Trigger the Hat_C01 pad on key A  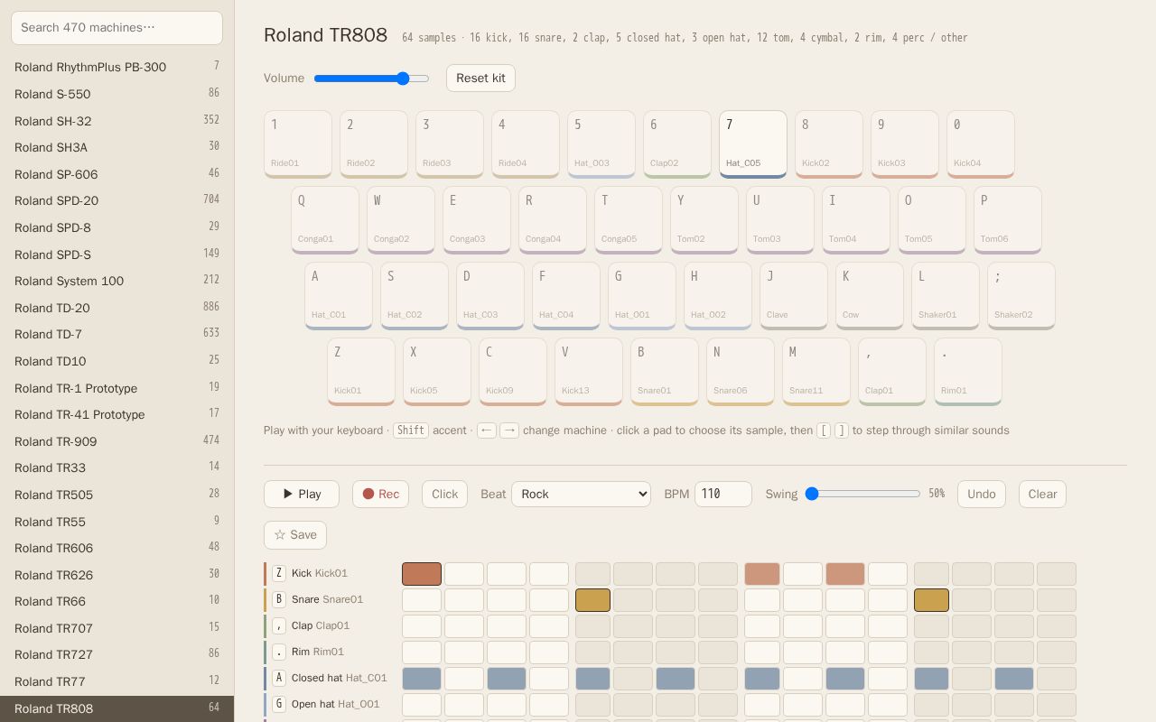click(x=339, y=296)
